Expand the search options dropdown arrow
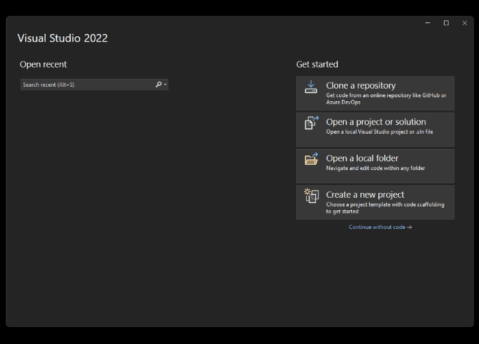The width and height of the screenshot is (479, 344). (x=165, y=85)
